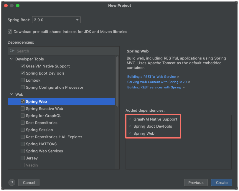The height and width of the screenshot is (191, 239).
Task: Uncheck Spring Boot DevTools checkbox
Action: [23, 73]
